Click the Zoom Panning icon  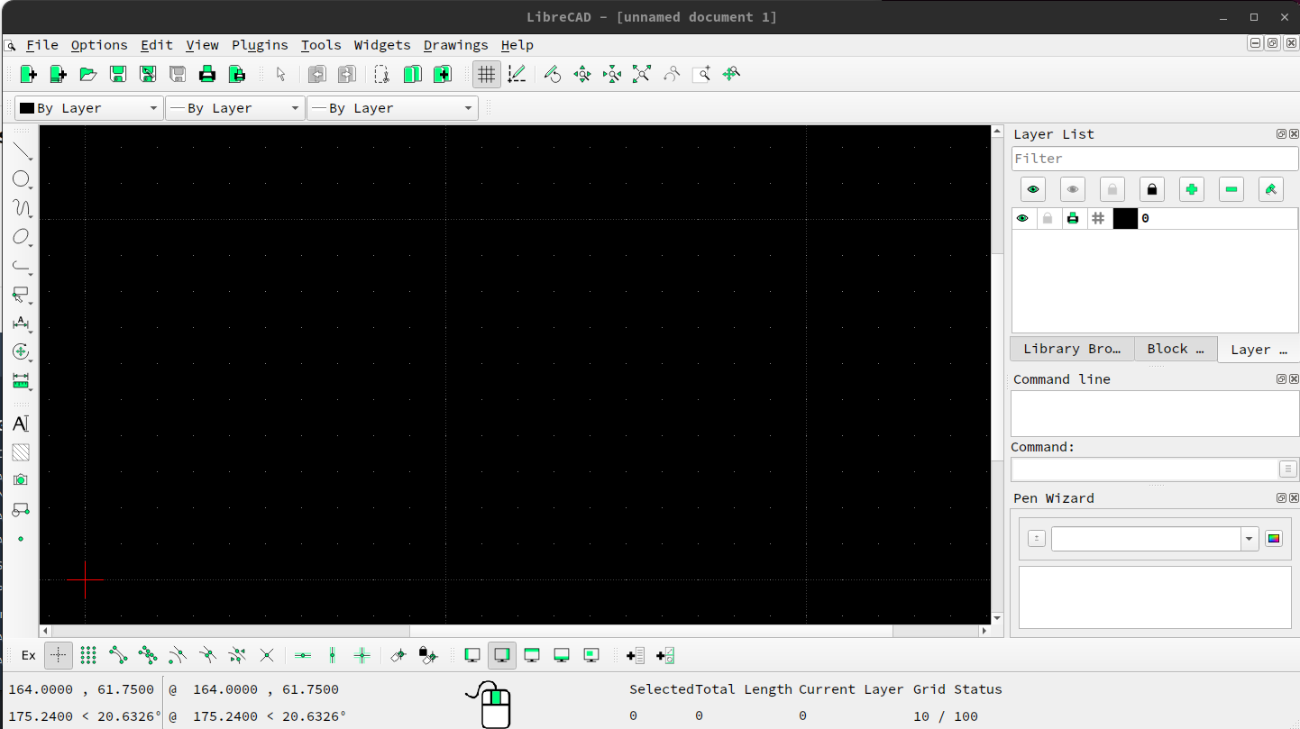(x=731, y=74)
